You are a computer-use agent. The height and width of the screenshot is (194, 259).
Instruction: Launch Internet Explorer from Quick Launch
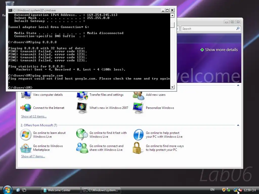18,190
